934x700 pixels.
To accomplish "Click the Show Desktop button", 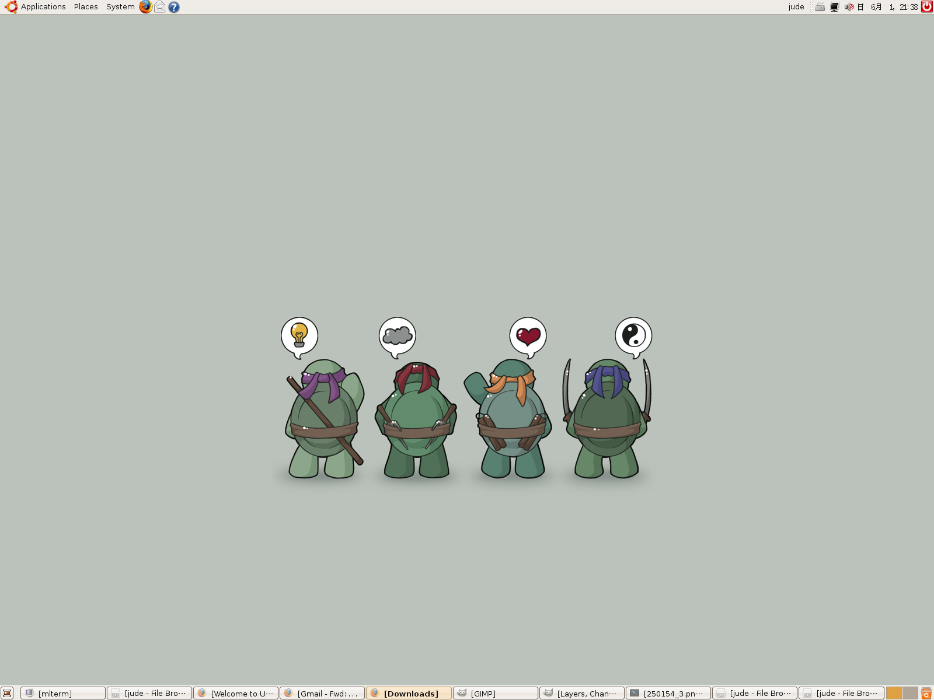I will coord(7,693).
